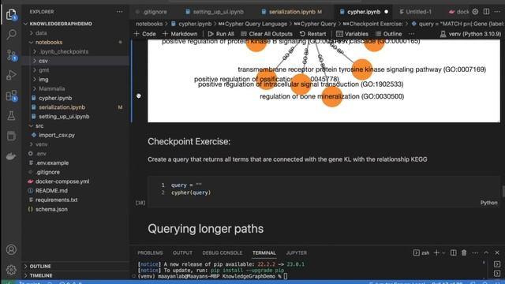Open terminal panel more actions ellipsis

[475, 252]
